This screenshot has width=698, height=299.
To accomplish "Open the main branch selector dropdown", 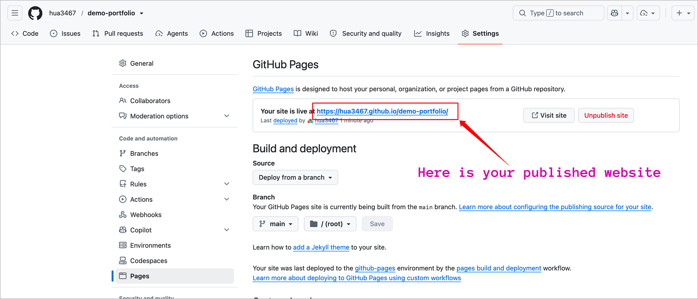I will click(x=275, y=224).
